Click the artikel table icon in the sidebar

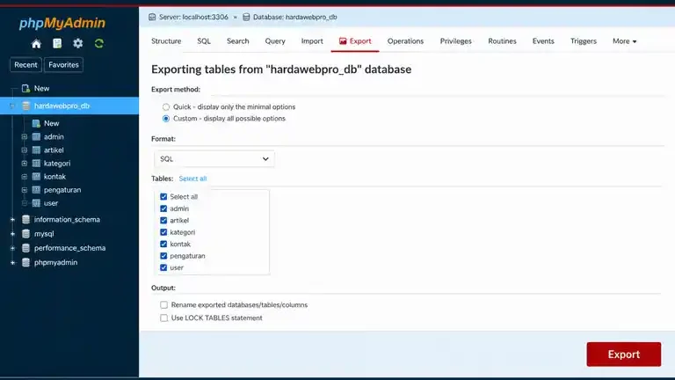tap(36, 150)
